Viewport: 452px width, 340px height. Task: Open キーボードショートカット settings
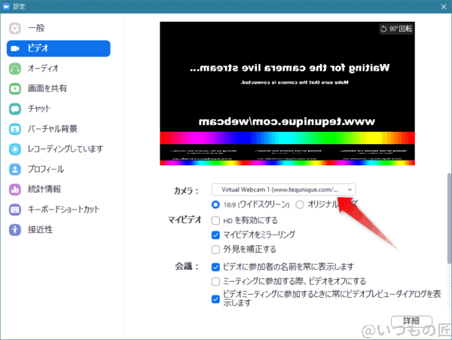pos(64,210)
